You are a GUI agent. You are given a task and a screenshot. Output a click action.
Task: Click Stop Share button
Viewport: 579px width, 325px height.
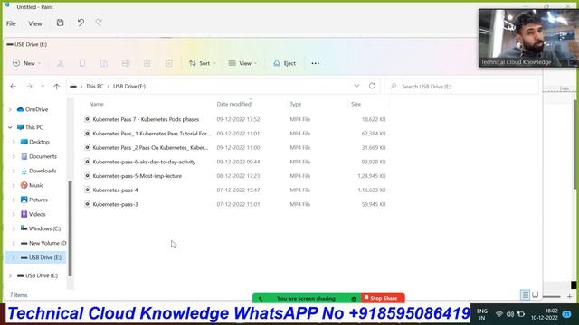pyautogui.click(x=382, y=298)
